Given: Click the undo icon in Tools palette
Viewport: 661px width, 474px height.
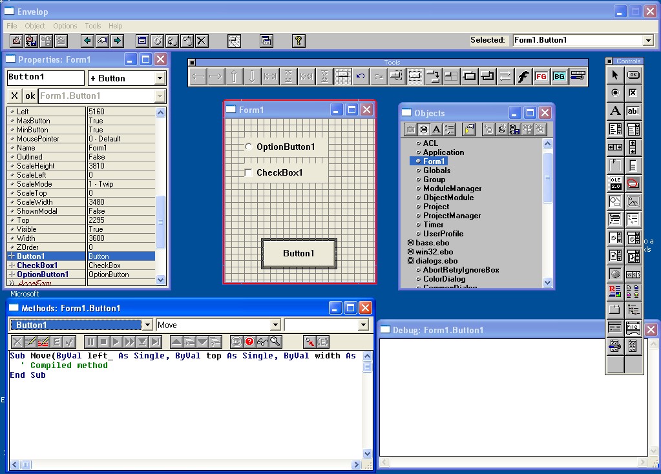Looking at the screenshot, I should point(361,76).
